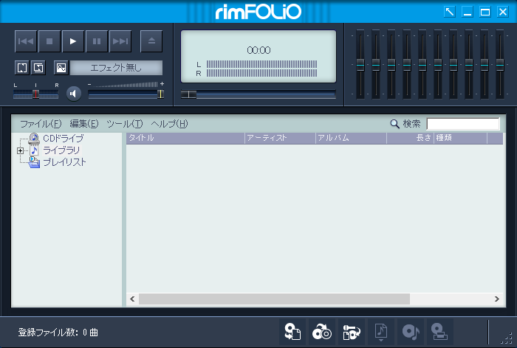Eject the disc with the eject button

151,41
